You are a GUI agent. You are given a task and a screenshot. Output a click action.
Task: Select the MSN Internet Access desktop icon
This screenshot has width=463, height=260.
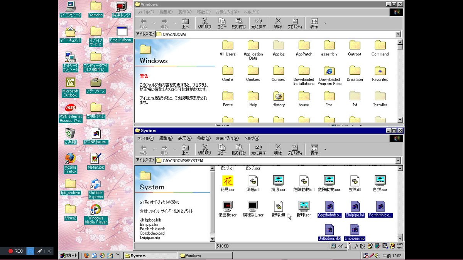coord(70,112)
